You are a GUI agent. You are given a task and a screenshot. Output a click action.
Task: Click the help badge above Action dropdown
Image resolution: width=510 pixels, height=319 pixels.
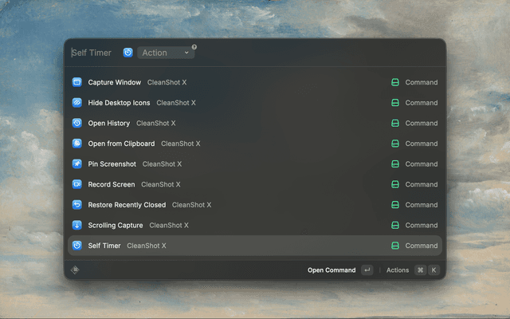(x=194, y=47)
